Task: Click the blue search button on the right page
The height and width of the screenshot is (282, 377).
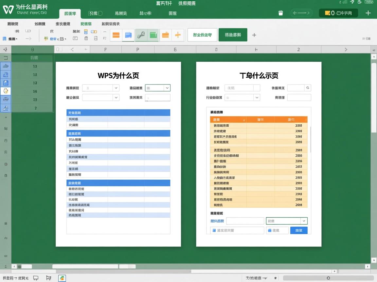Action: click(x=298, y=230)
